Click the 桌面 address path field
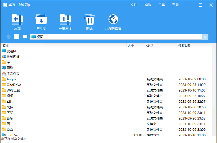Viewport: 217px width, 143px height. pos(116,37)
